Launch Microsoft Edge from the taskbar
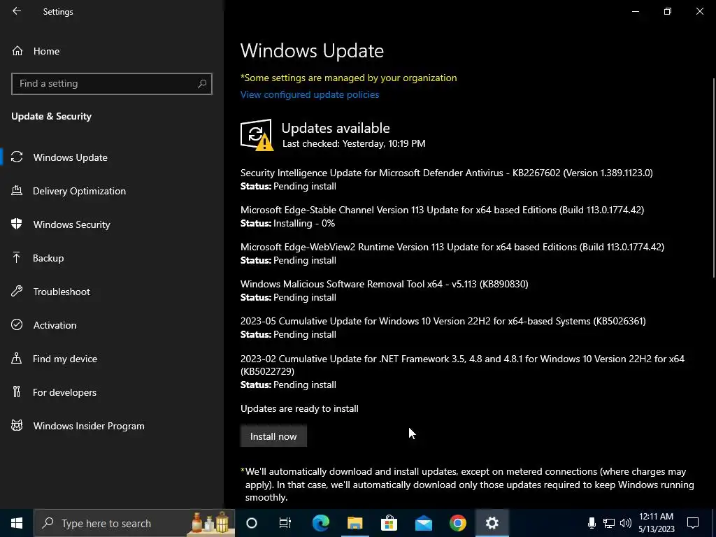716x537 pixels. click(x=320, y=523)
